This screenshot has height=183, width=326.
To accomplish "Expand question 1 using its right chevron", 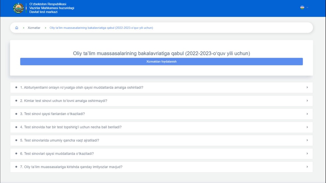I will click(307, 87).
